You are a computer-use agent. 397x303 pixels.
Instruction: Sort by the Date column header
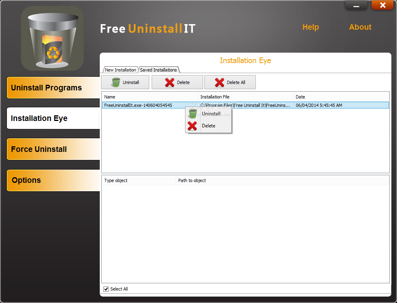click(341, 97)
